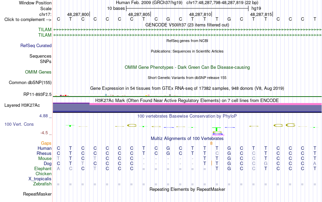Open the RefSeq Curated track label
This screenshot has width=322, height=202.
pyautogui.click(x=36, y=45)
